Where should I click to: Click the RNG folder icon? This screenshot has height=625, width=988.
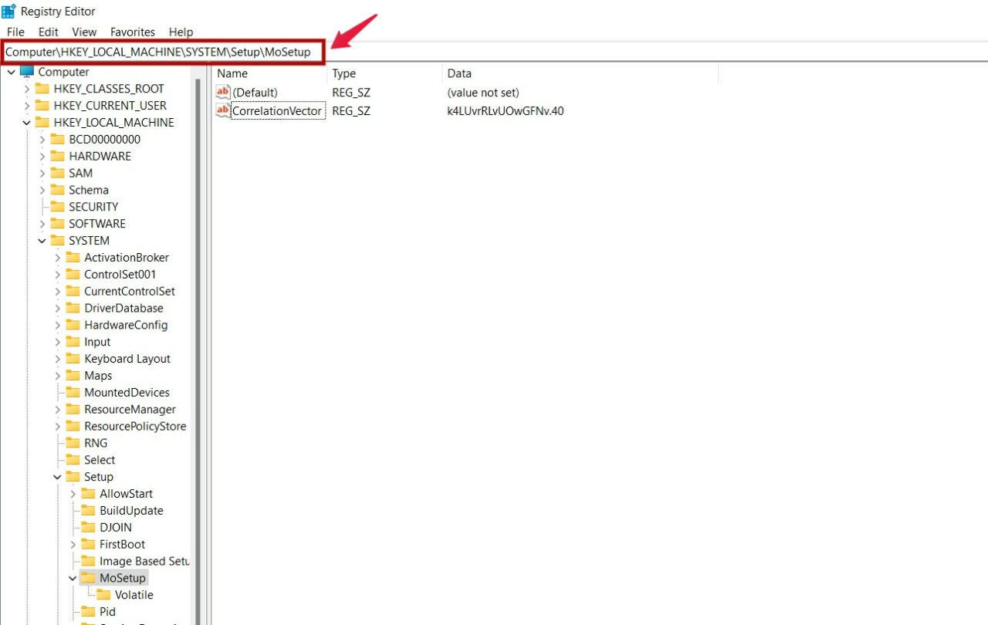tap(73, 443)
